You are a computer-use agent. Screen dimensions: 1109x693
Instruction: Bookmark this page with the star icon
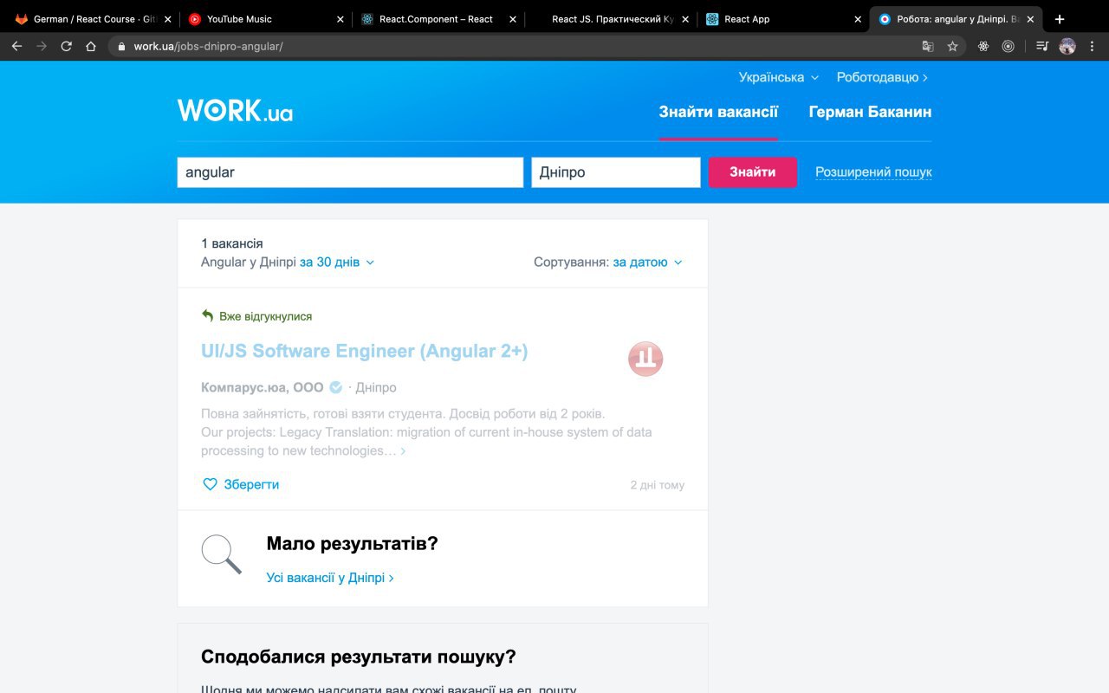click(952, 46)
